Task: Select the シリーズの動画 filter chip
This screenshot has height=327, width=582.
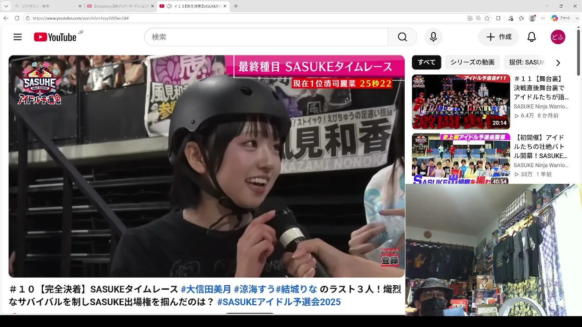Action: [472, 62]
